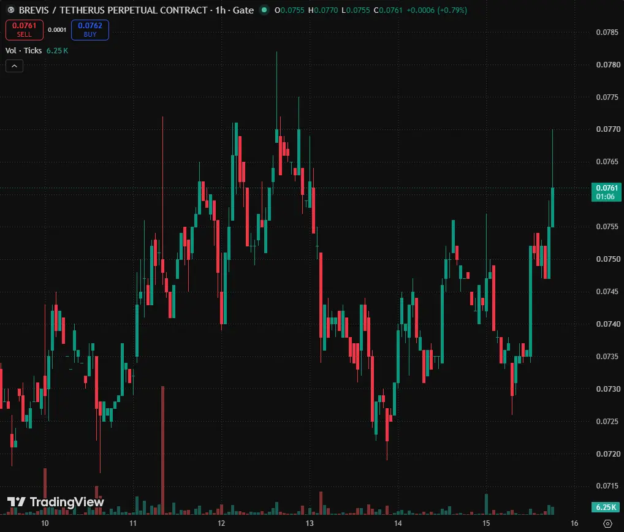This screenshot has height=532, width=624.
Task: Click the spread value 0.0001 between sell and buy
Action: tap(57, 30)
